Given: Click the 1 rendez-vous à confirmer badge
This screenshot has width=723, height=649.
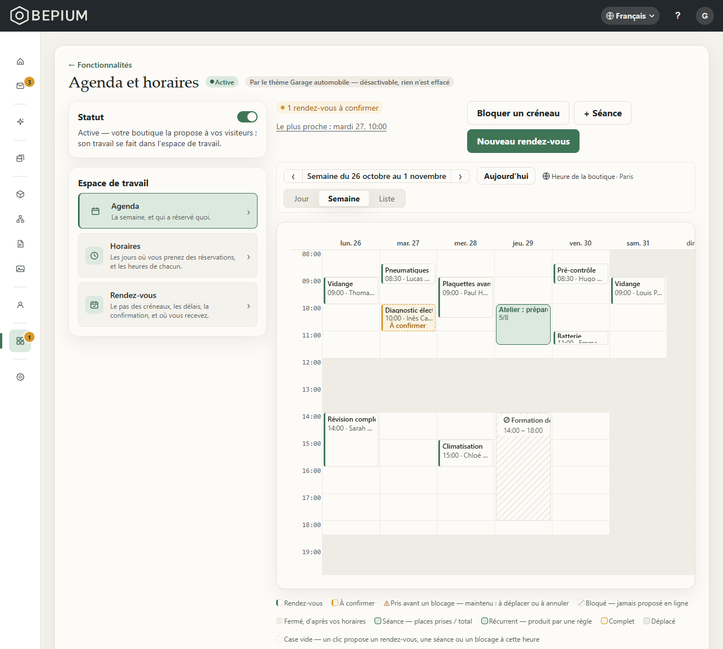Looking at the screenshot, I should pyautogui.click(x=330, y=108).
